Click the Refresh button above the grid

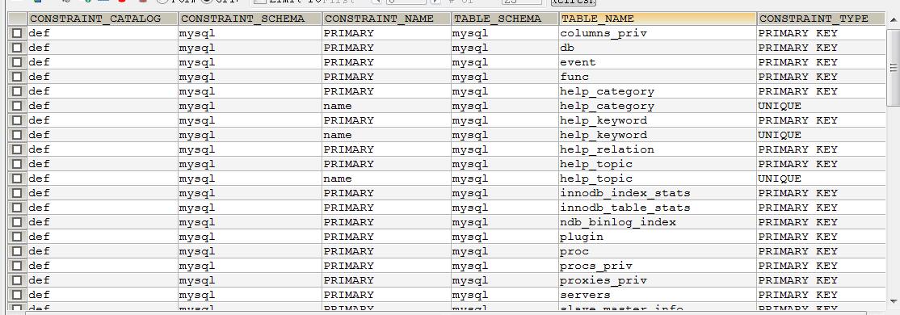click(572, 2)
